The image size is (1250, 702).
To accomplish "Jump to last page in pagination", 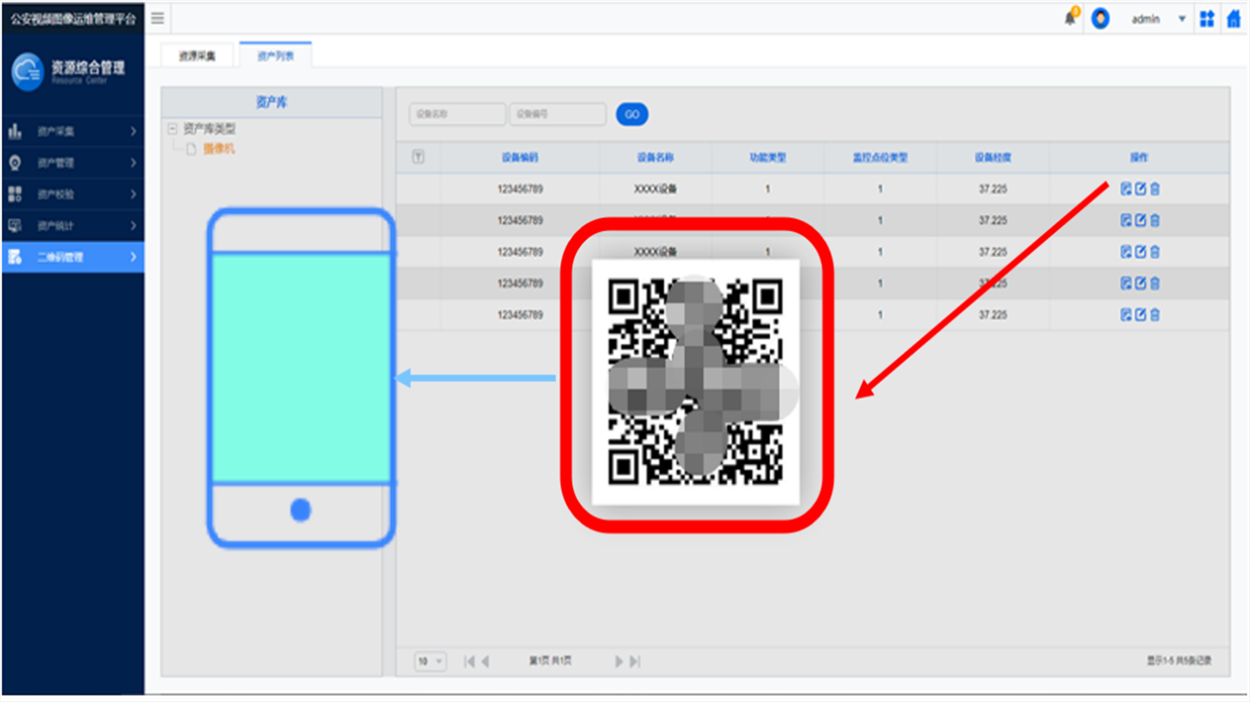I will [x=635, y=661].
